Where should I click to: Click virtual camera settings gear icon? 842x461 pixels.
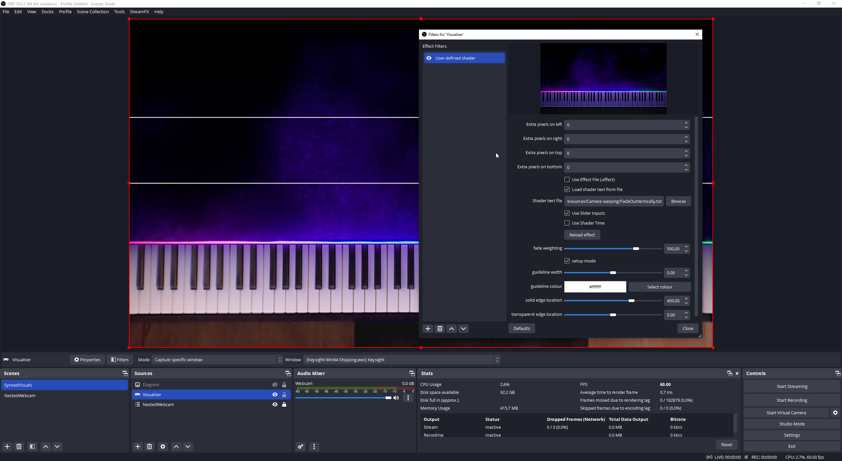point(835,413)
